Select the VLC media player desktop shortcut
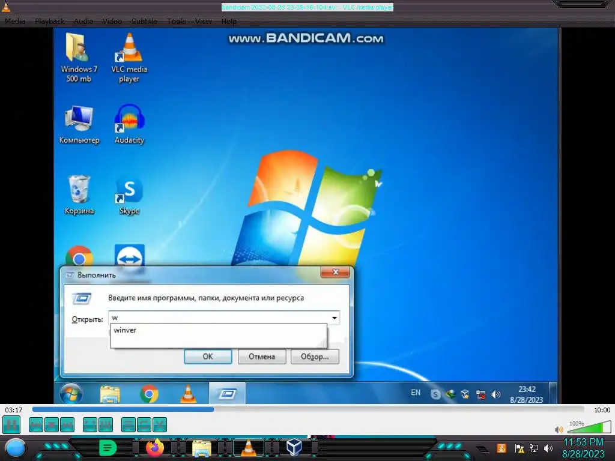The width and height of the screenshot is (615, 461). [x=130, y=58]
